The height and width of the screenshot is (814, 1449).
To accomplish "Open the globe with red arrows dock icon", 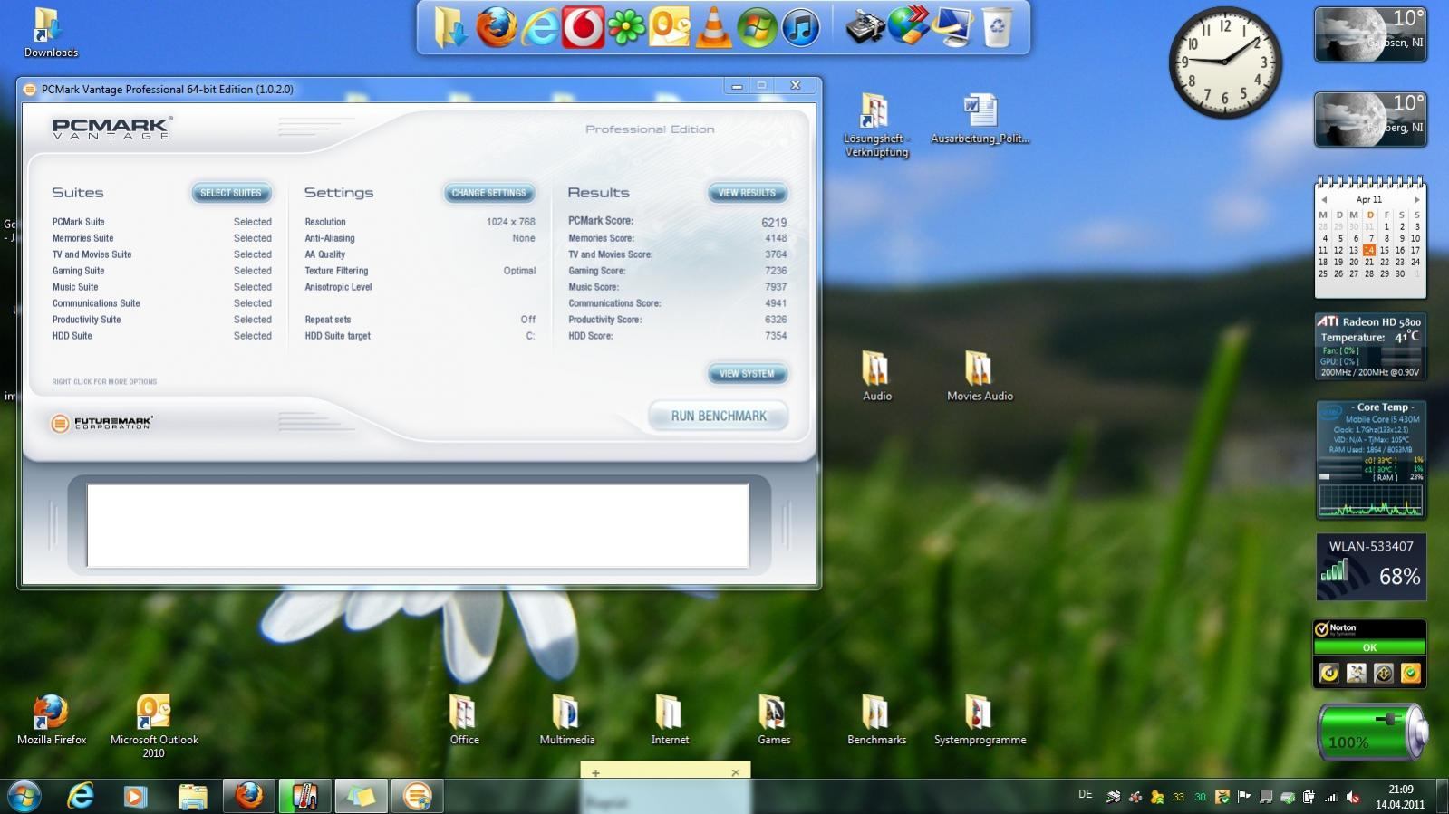I will [x=909, y=26].
